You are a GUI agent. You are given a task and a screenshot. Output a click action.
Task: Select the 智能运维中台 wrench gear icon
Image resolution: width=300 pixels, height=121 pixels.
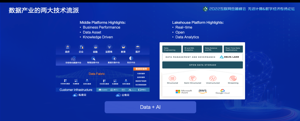coord(93,58)
